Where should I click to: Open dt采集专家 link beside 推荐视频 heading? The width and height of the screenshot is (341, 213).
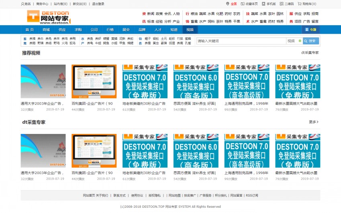click(x=310, y=53)
